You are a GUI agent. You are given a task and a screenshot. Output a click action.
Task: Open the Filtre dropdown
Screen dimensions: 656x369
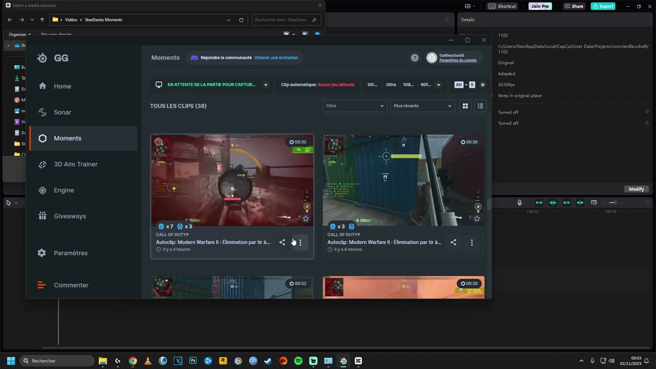click(354, 106)
